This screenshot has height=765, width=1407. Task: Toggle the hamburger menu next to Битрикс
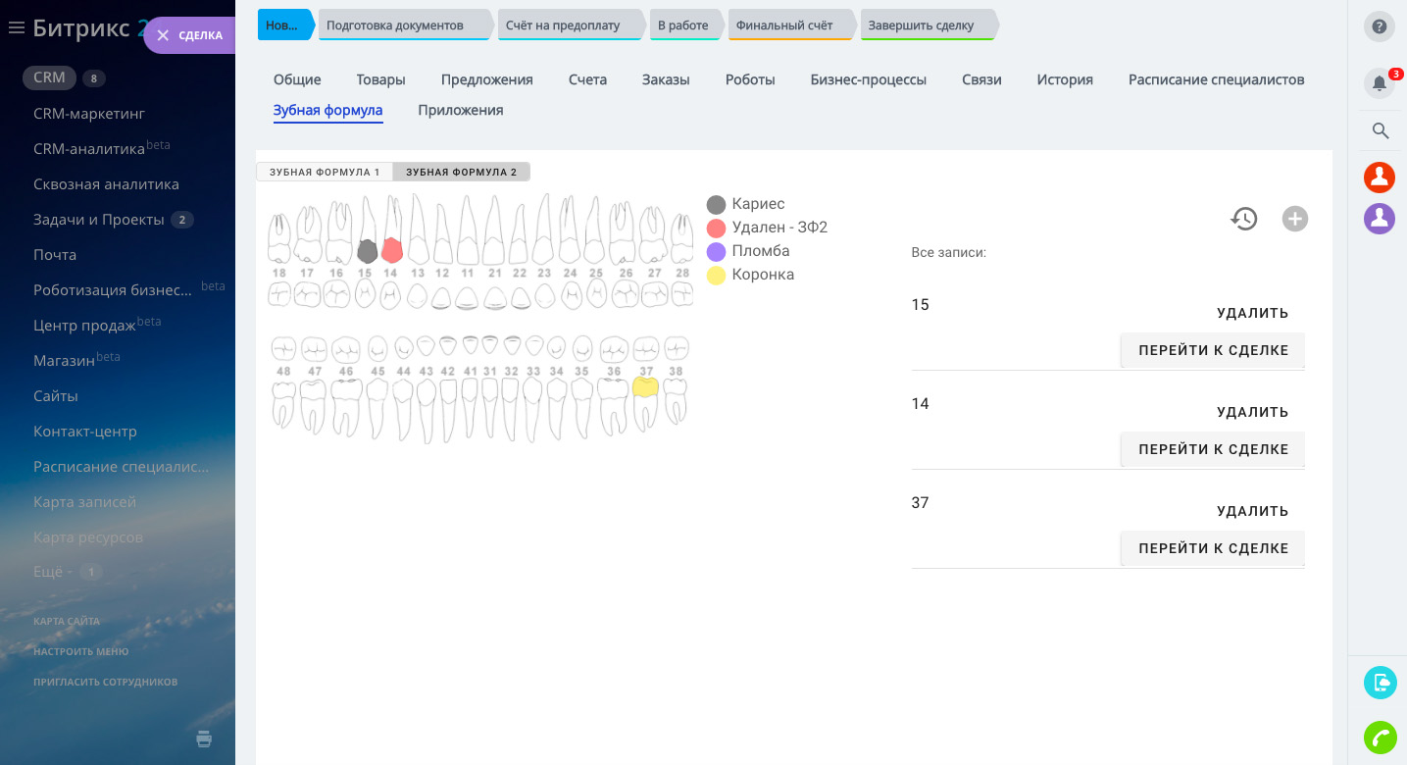16,28
